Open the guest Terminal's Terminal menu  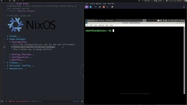pos(101,25)
